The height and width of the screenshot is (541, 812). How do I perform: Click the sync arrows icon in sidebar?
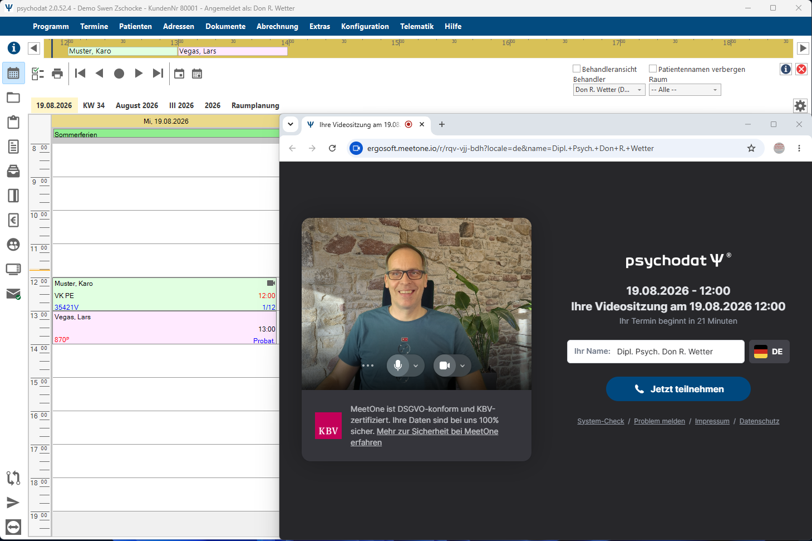[13, 477]
